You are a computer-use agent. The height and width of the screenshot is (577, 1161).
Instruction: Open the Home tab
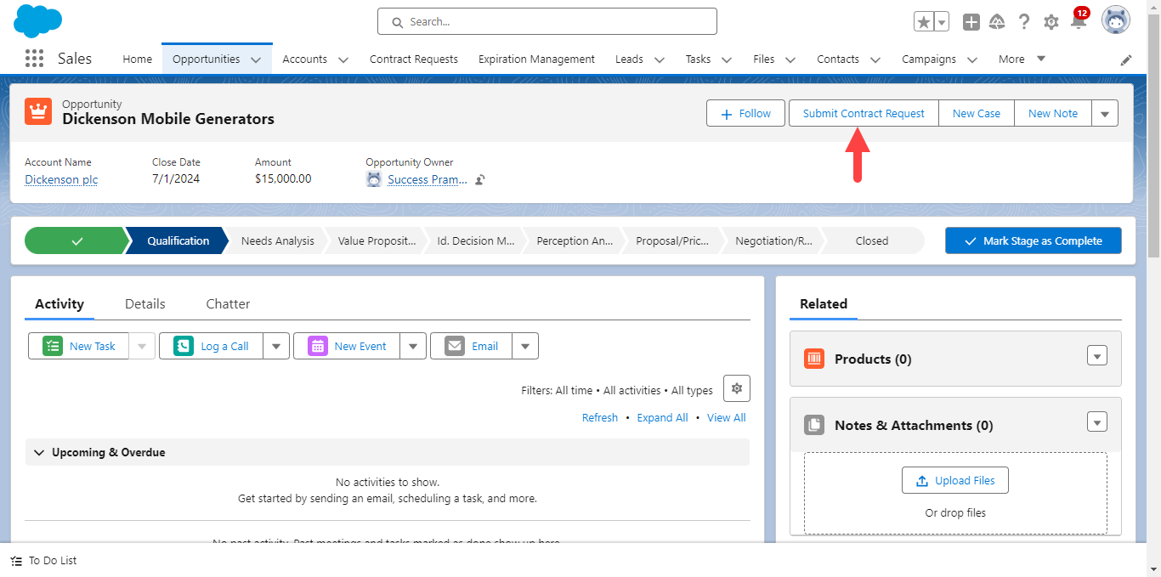click(x=137, y=59)
